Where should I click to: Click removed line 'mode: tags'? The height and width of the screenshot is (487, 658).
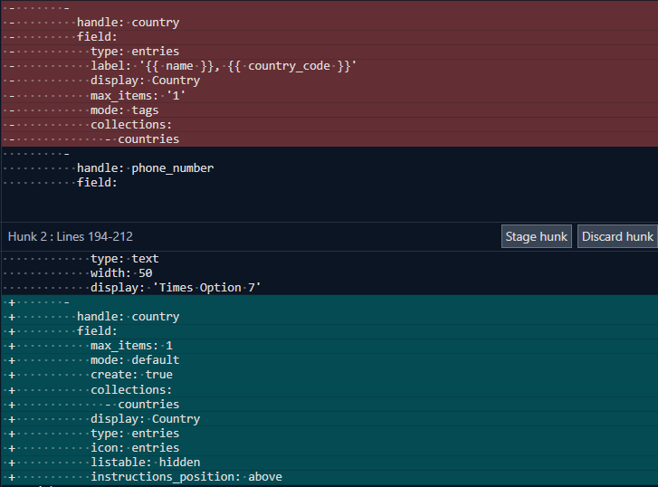click(329, 110)
